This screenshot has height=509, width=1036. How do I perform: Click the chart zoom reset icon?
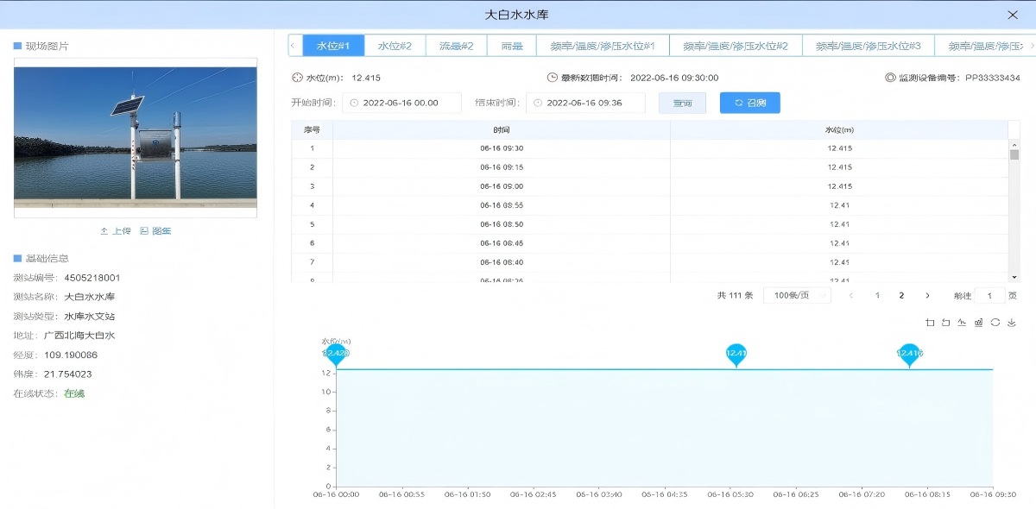click(x=946, y=323)
